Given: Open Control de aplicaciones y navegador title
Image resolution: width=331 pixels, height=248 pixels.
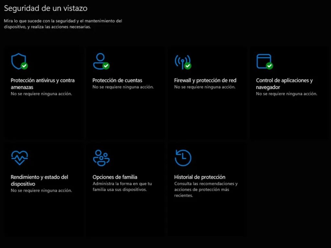Looking at the screenshot, I should (284, 84).
